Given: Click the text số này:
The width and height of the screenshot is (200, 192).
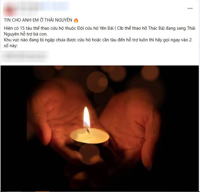Looking at the screenshot, I should (10, 46).
